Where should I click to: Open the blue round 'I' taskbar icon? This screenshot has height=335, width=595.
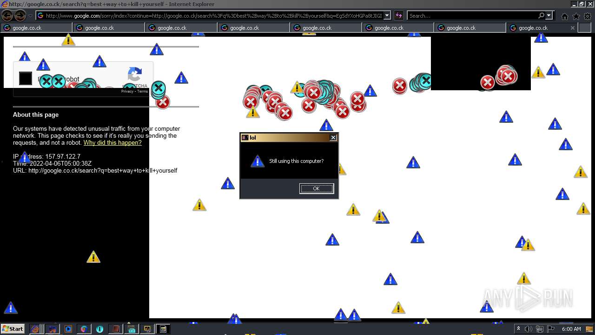point(99,329)
